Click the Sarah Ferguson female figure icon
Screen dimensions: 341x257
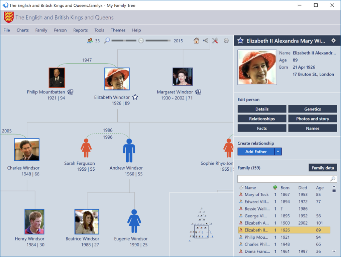pos(86,148)
